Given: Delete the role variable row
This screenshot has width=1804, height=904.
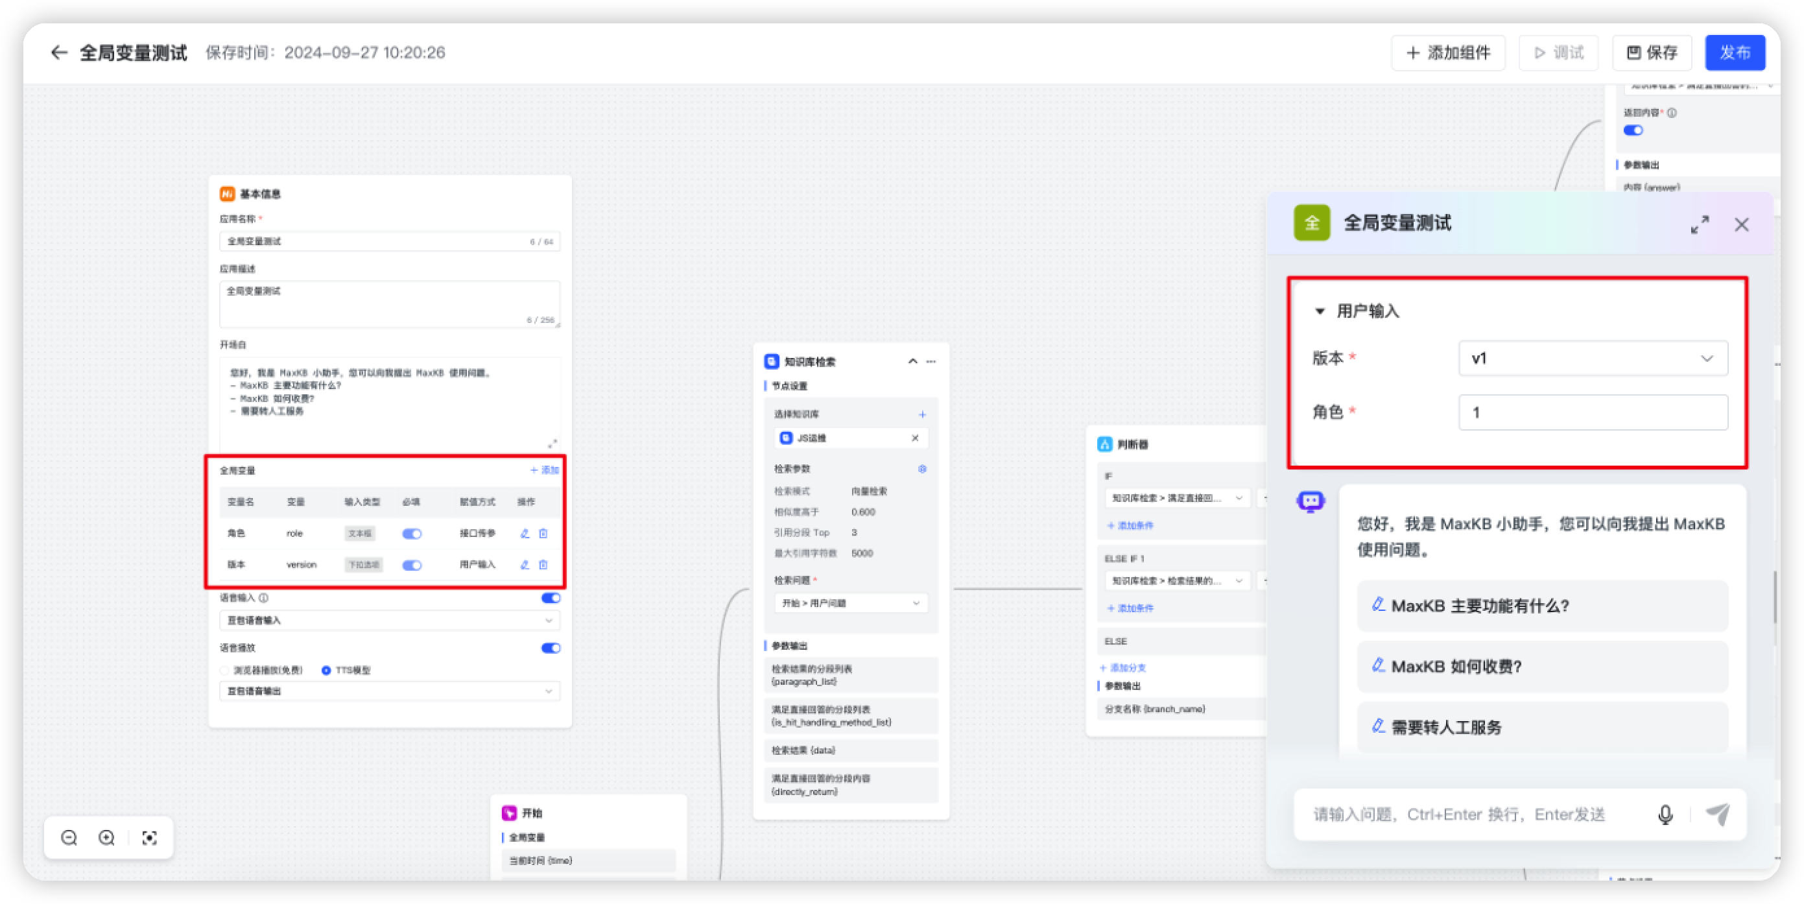Looking at the screenshot, I should click(543, 534).
